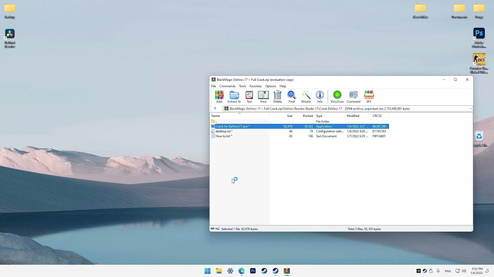Select the Adobe Photoshop desktop shortcut

pyautogui.click(x=479, y=38)
